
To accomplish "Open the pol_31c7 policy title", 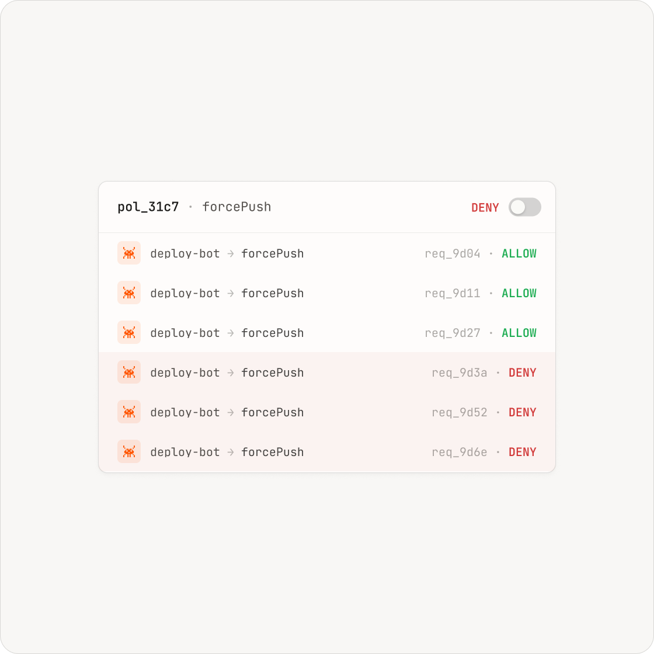I will (x=148, y=207).
